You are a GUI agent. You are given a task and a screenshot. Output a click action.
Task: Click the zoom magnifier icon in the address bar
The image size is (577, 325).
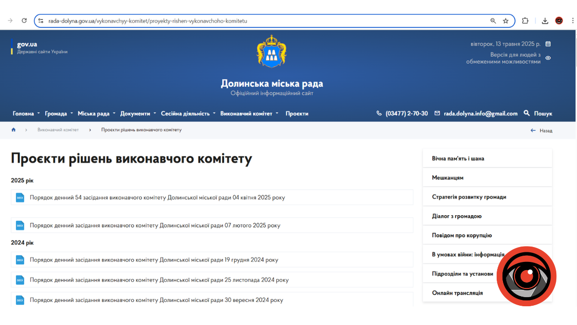coord(493,21)
